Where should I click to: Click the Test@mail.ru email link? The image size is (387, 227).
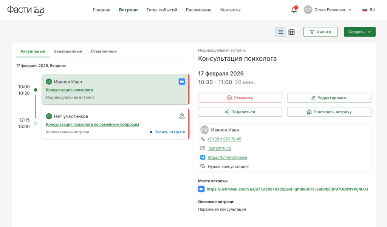click(x=220, y=148)
